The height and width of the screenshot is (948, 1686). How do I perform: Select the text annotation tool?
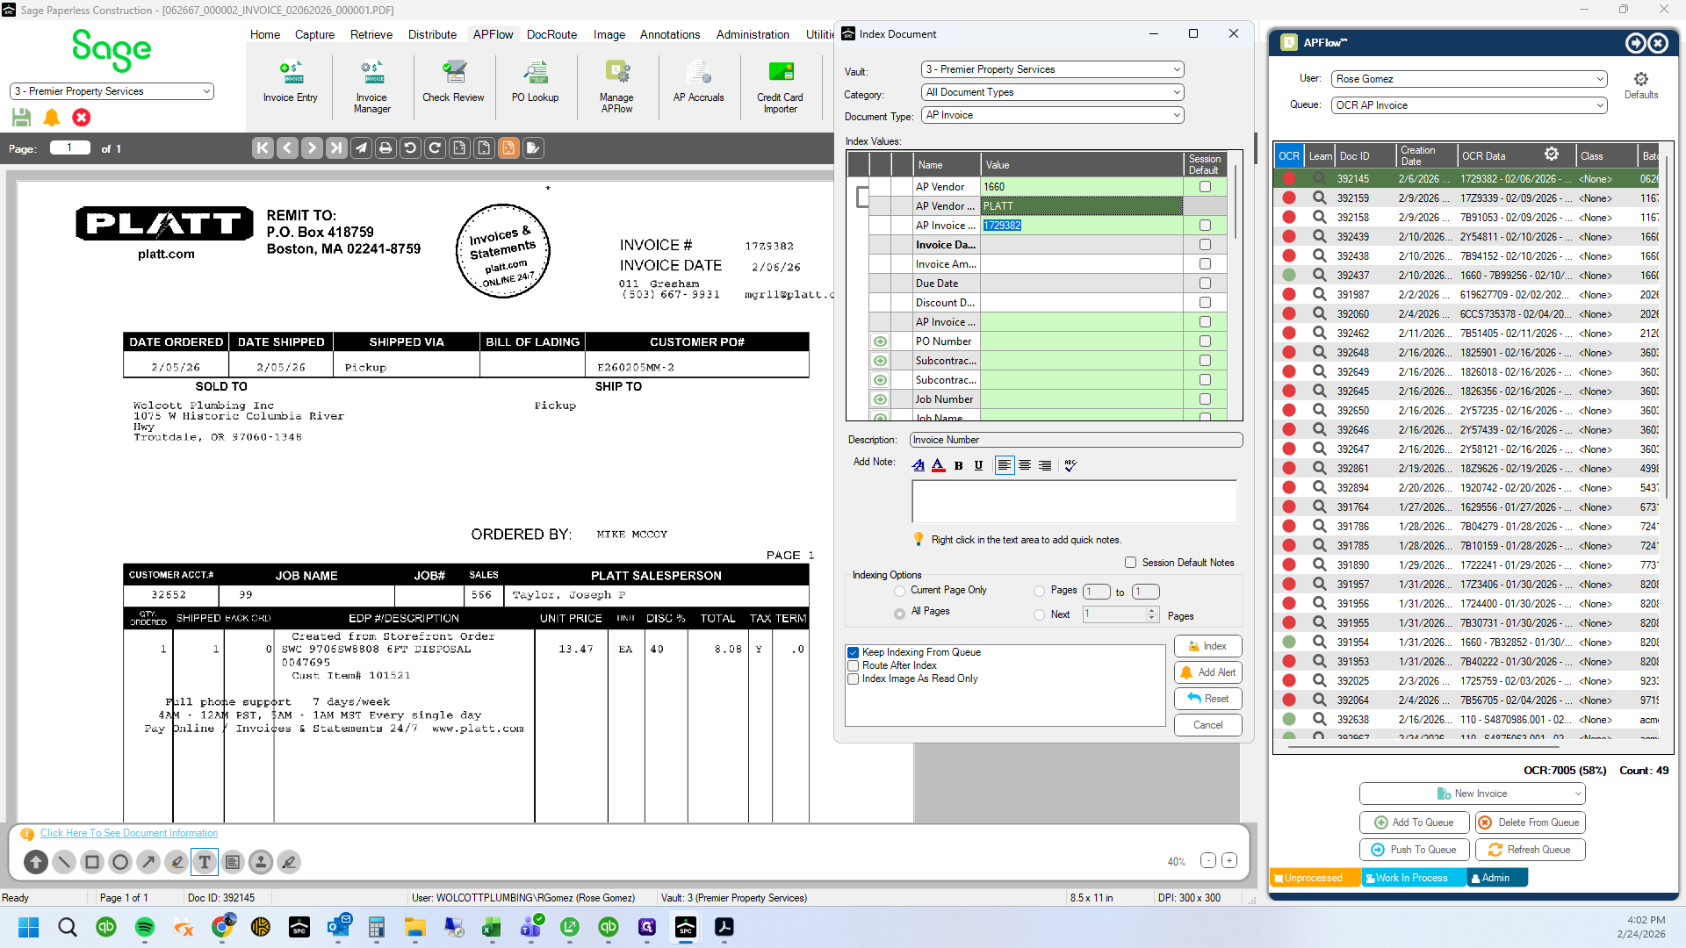coord(205,862)
